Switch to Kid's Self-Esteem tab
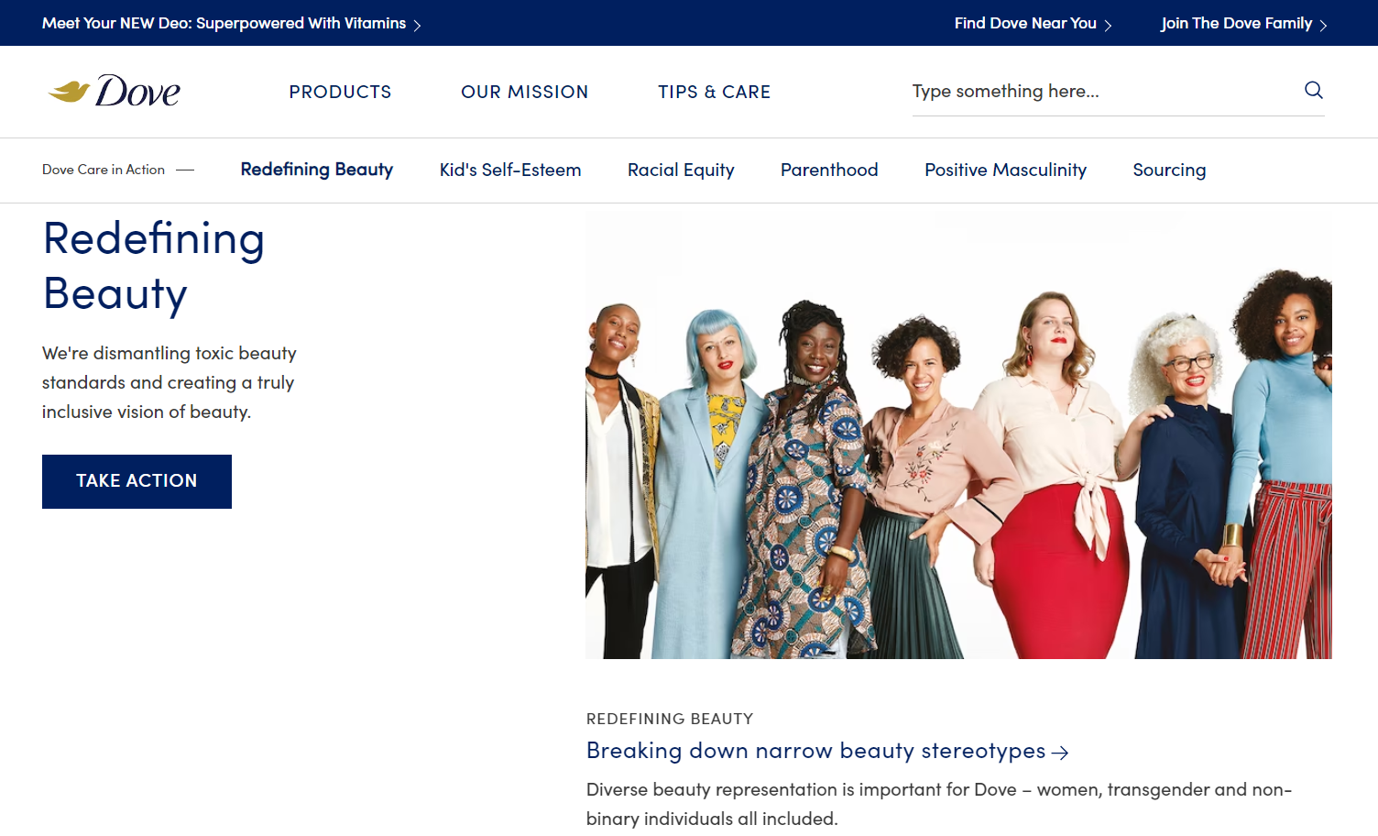Viewport: 1378px width, 836px height. coord(510,170)
